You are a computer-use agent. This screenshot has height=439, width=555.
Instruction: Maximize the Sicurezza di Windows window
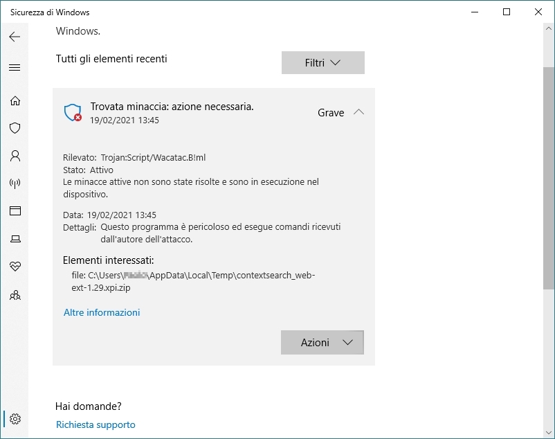507,12
